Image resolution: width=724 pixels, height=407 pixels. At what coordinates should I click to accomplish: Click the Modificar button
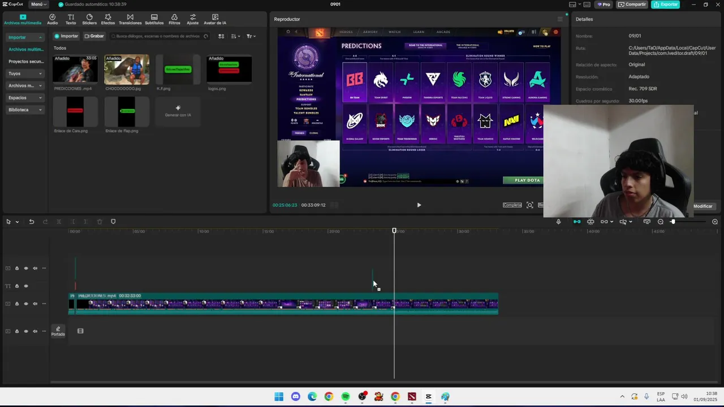[703, 206]
